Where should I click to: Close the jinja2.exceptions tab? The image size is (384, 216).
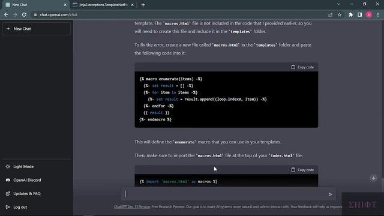coord(132,5)
